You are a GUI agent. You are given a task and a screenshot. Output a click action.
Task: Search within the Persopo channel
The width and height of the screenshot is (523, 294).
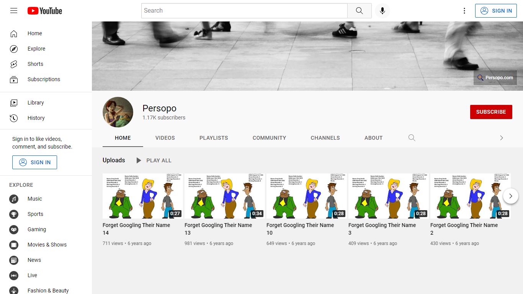412,138
